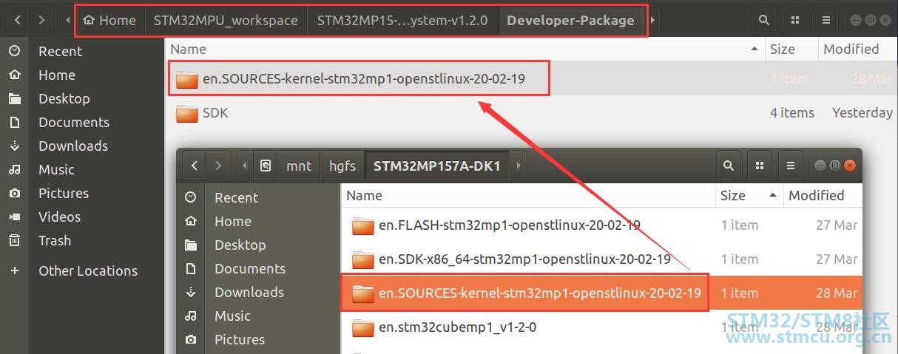Screen dimensions: 898x354
Task: Click Downloads arrow icon in front sidebar
Action: 191,292
